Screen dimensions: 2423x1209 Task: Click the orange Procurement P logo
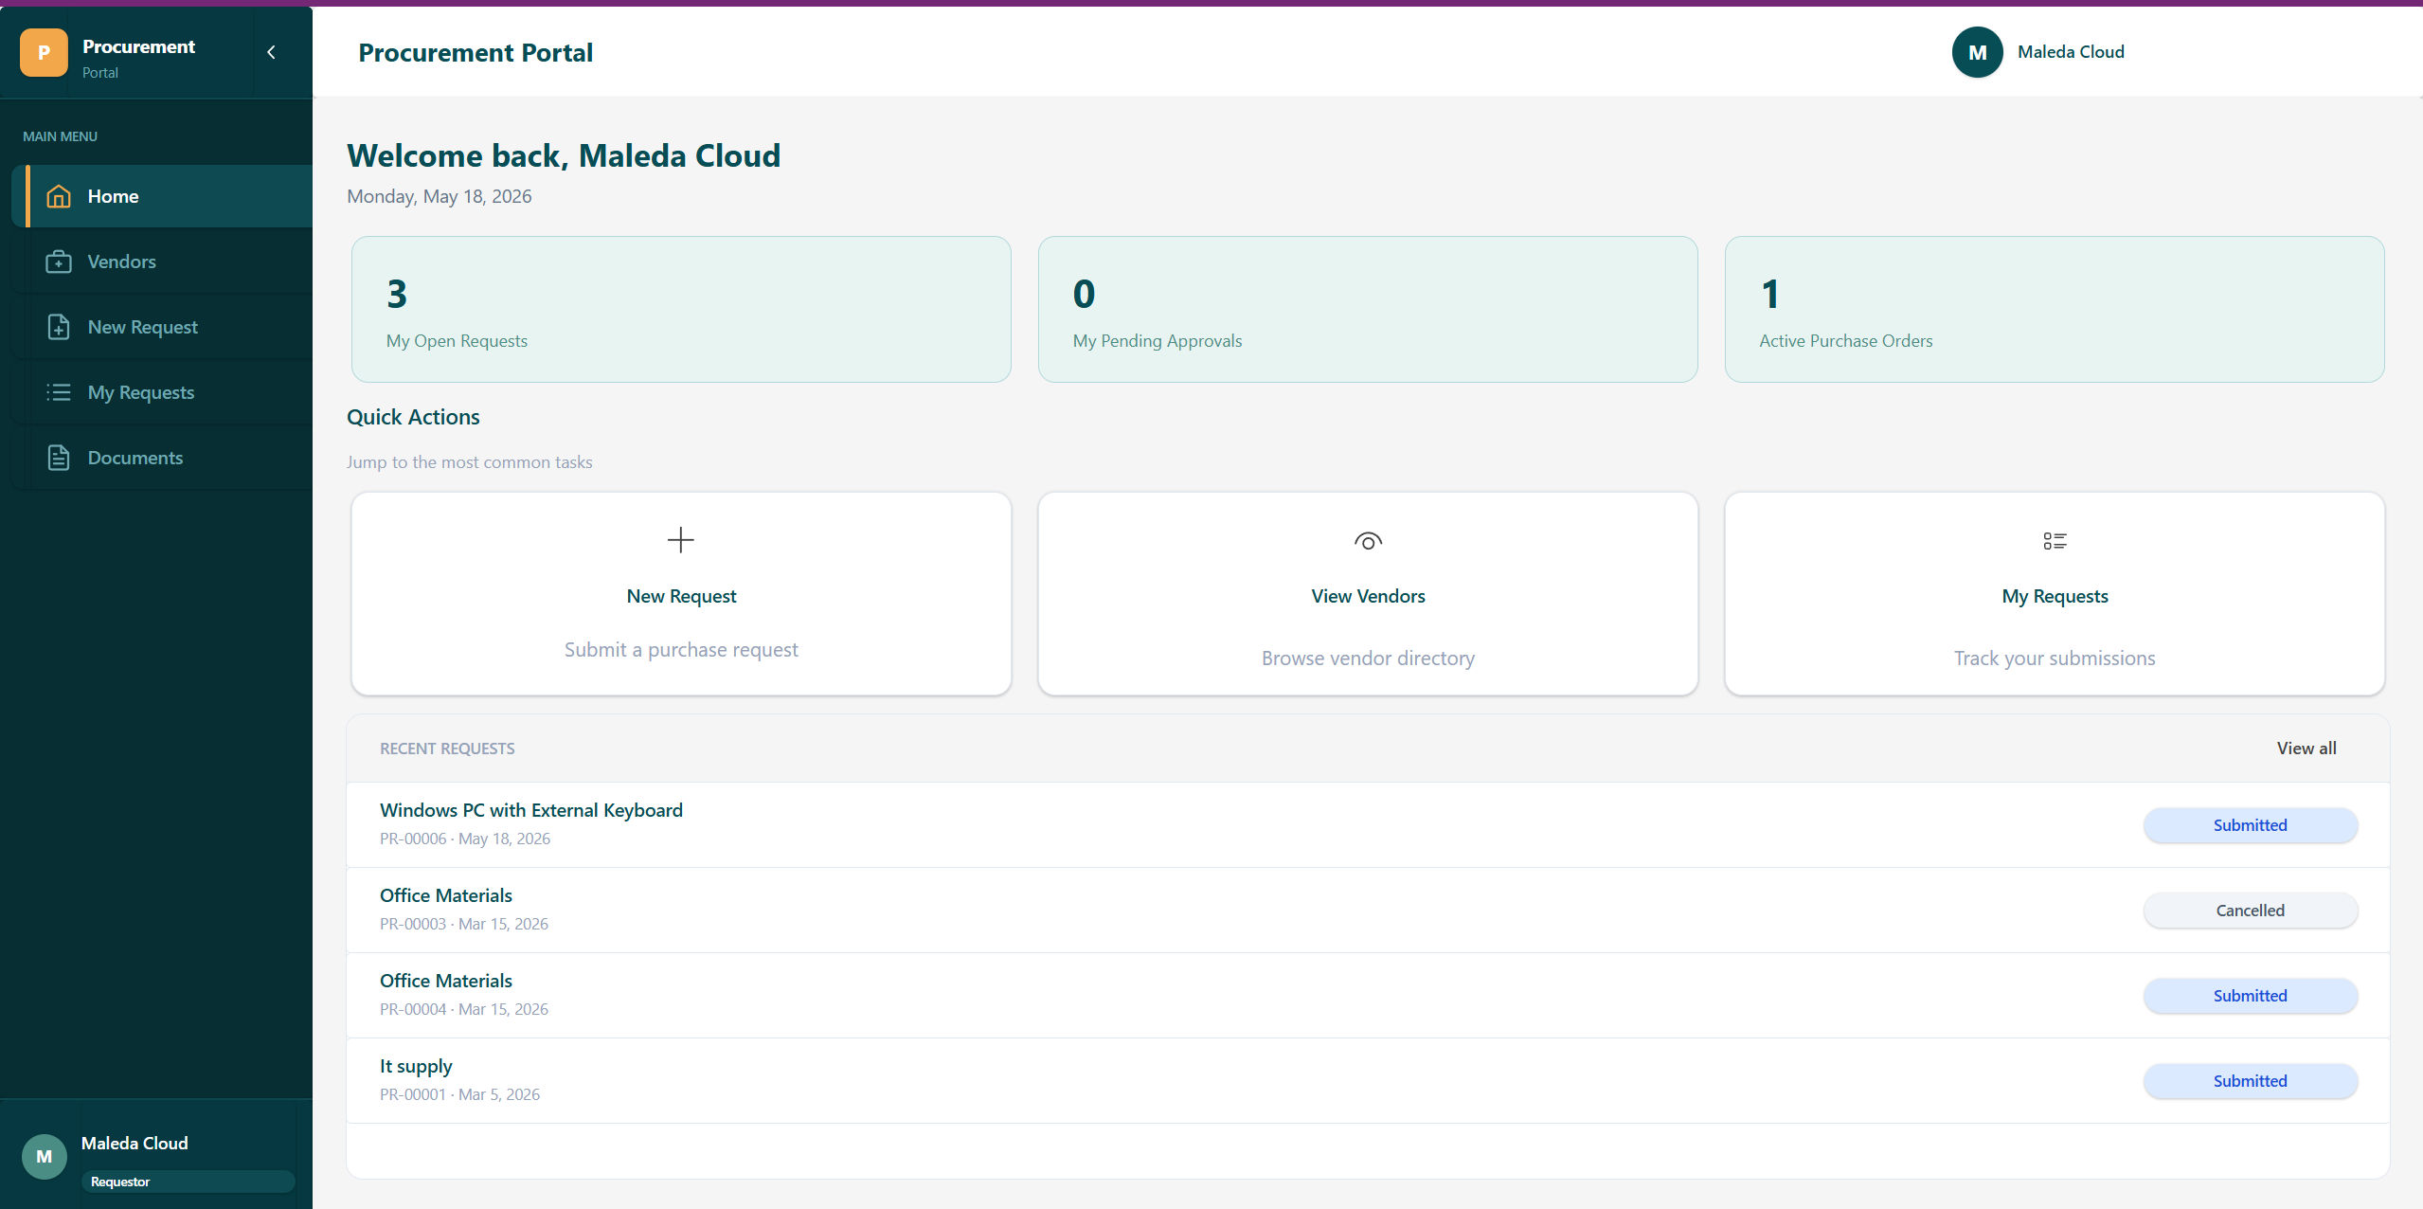click(x=44, y=52)
